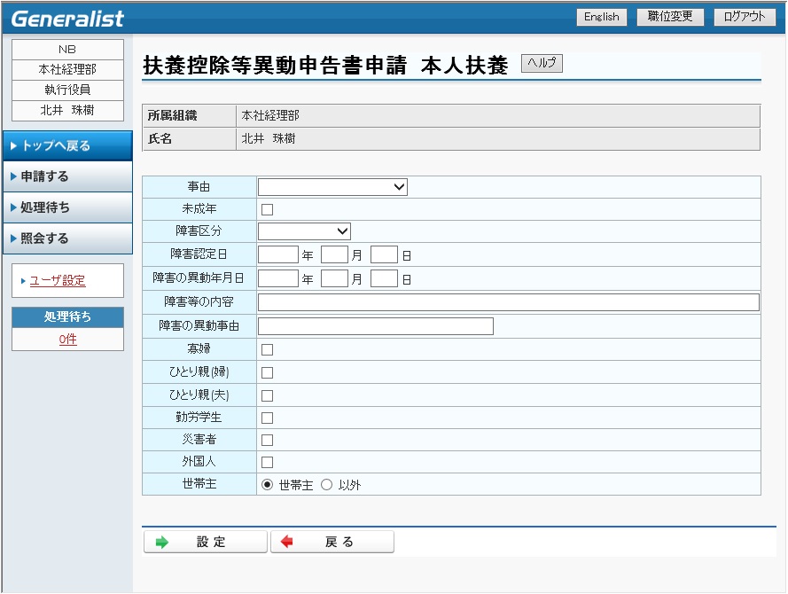Open the トップへ戻る menu item
788x594 pixels.
click(68, 145)
